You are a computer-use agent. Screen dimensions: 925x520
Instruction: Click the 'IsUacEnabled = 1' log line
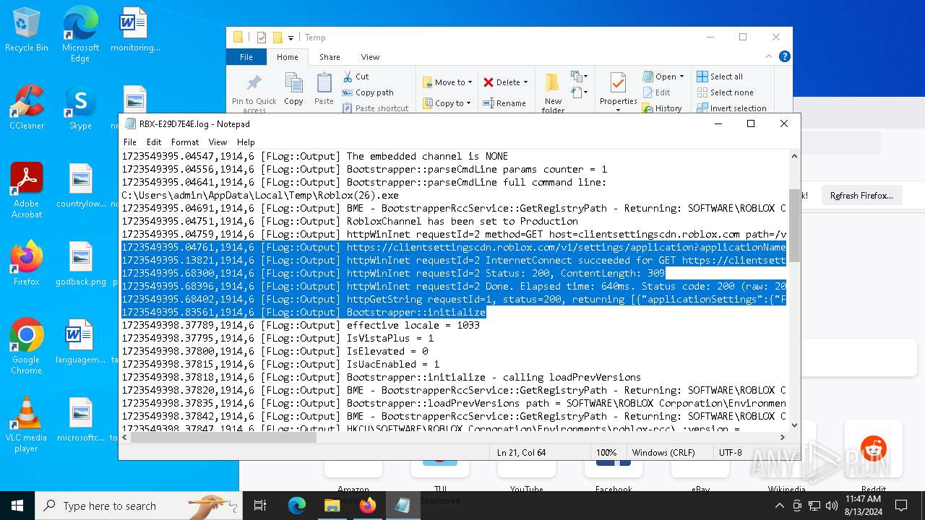pos(280,364)
